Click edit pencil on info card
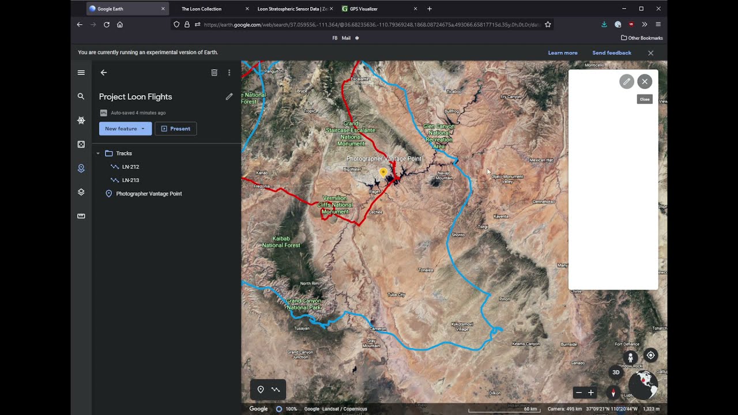738x415 pixels. [627, 81]
